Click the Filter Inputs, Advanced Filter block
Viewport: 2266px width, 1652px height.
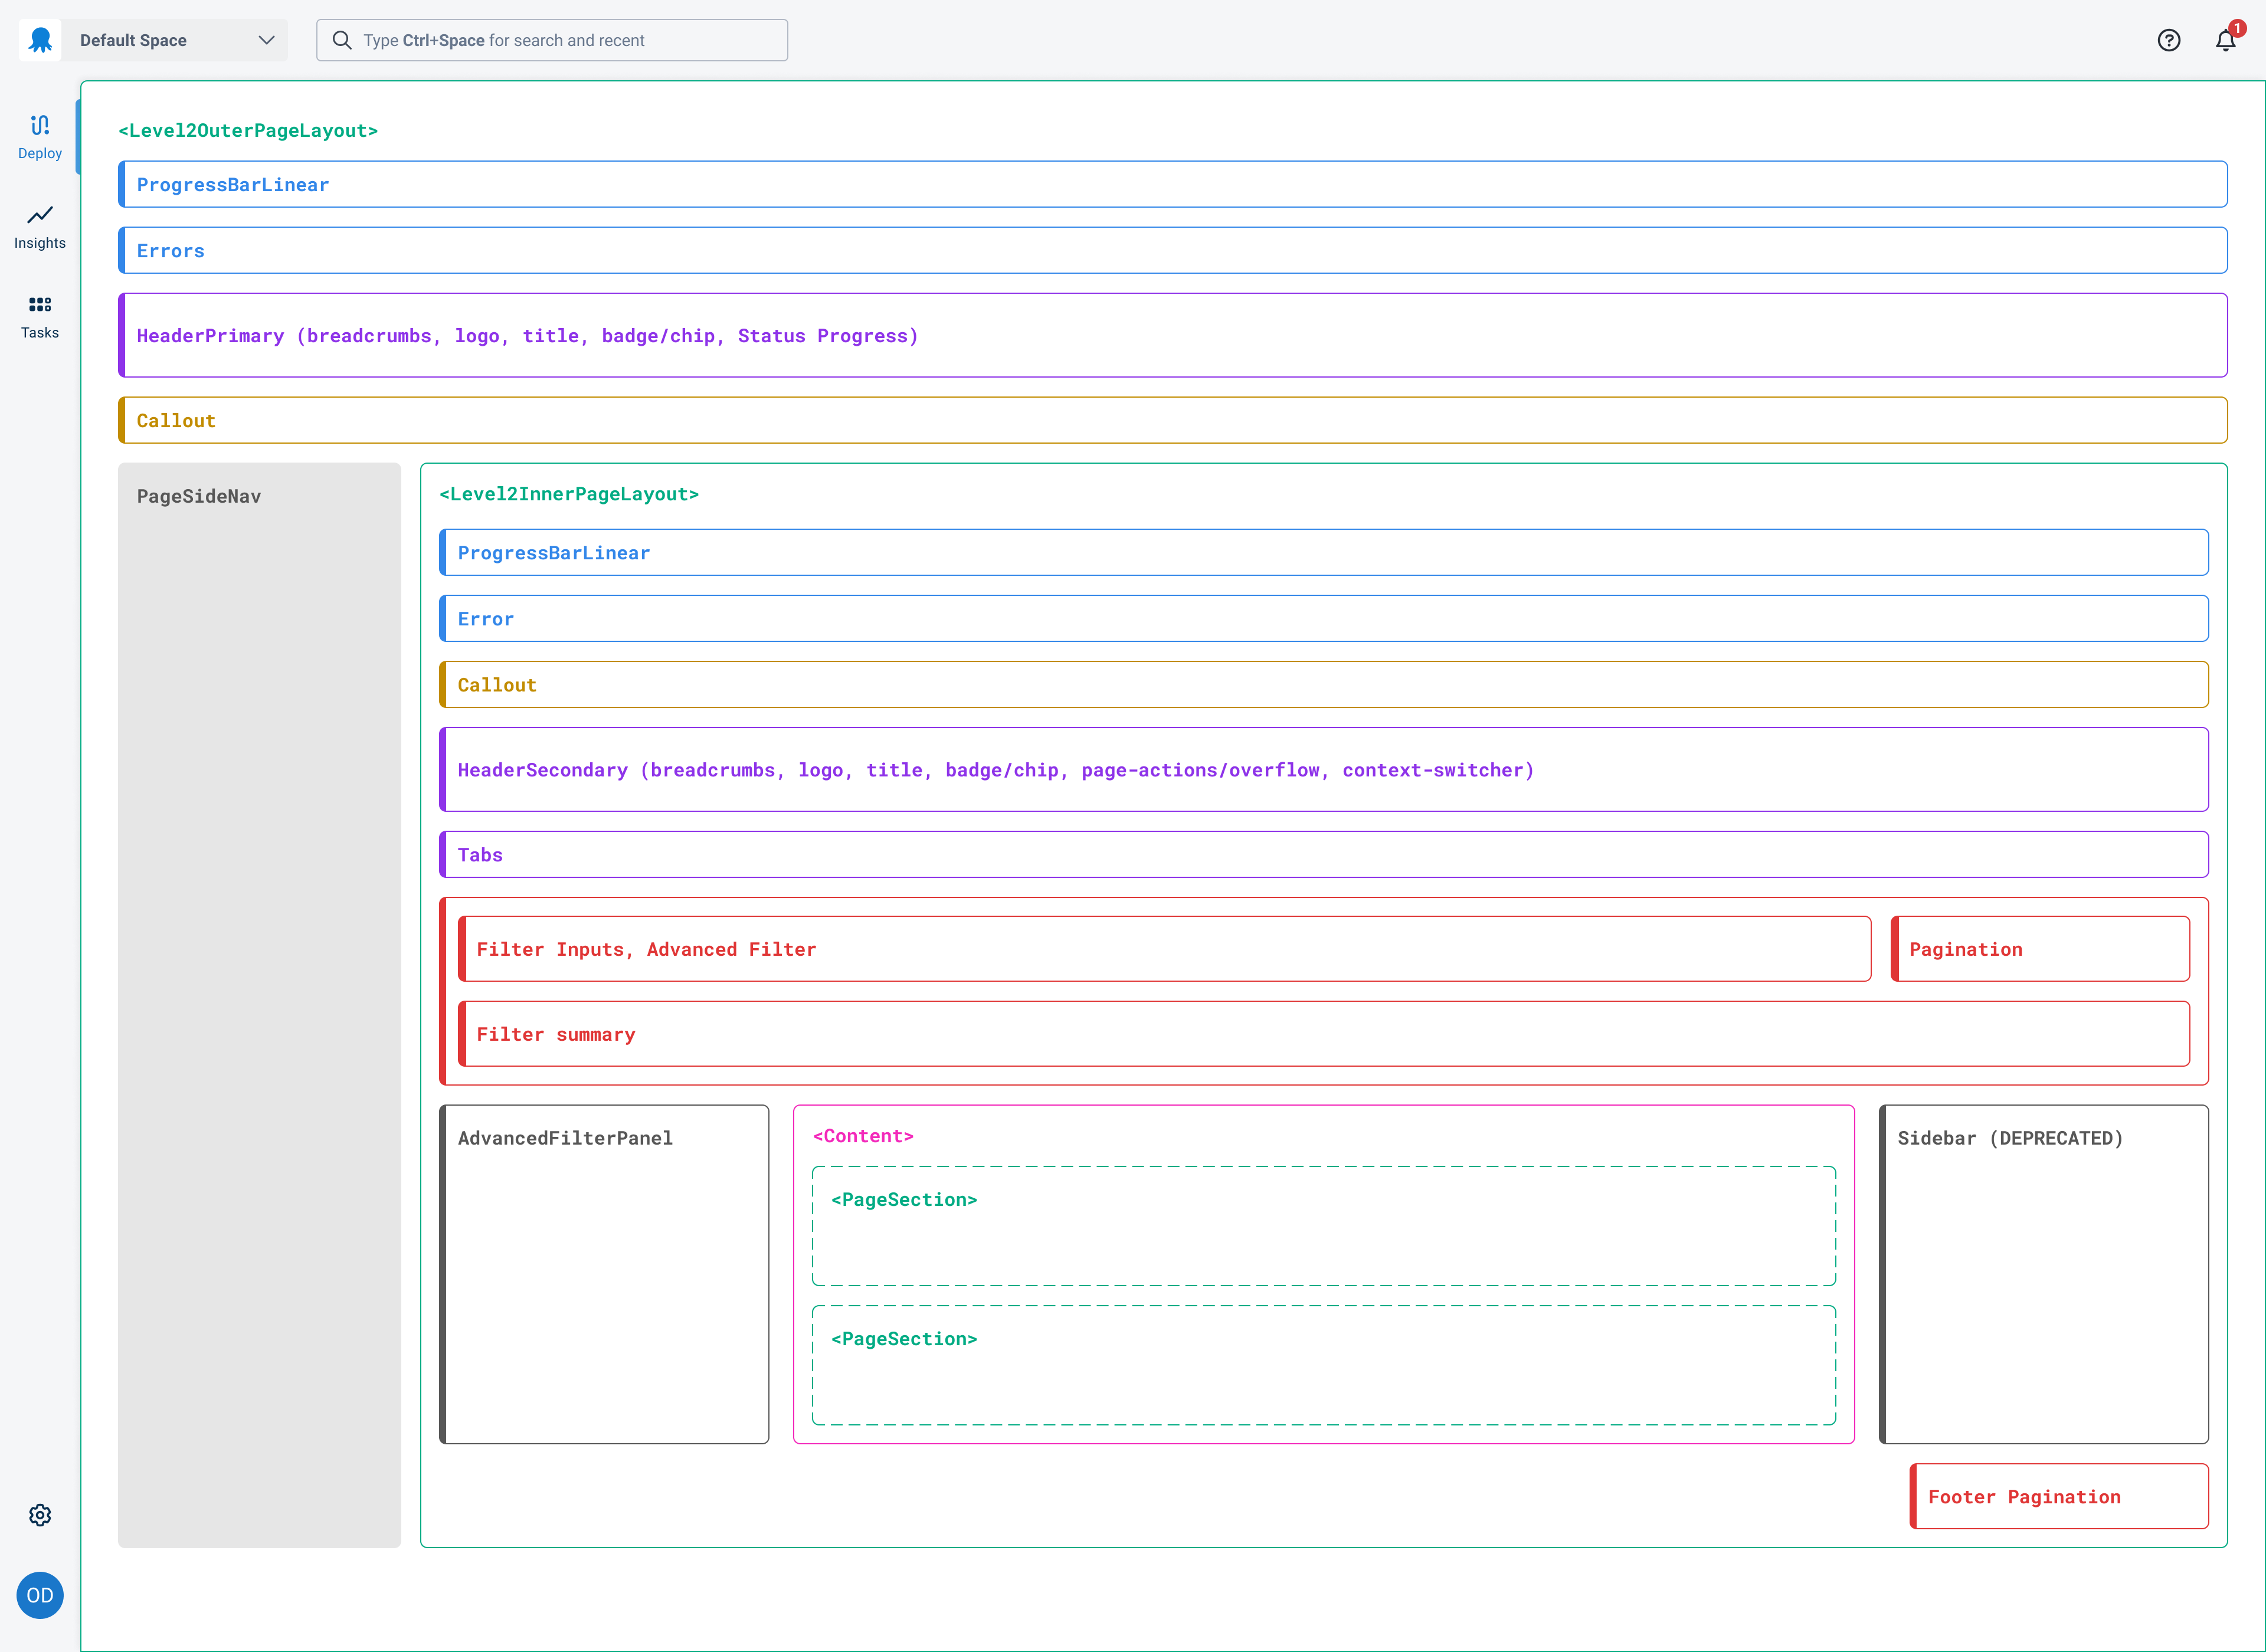click(x=1164, y=949)
